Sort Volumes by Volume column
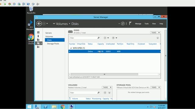Image resolution: width=195 pixels, height=109 pixels. tap(75, 99)
